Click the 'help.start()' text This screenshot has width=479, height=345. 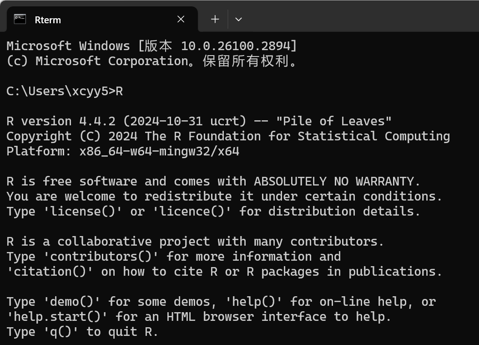tap(57, 317)
